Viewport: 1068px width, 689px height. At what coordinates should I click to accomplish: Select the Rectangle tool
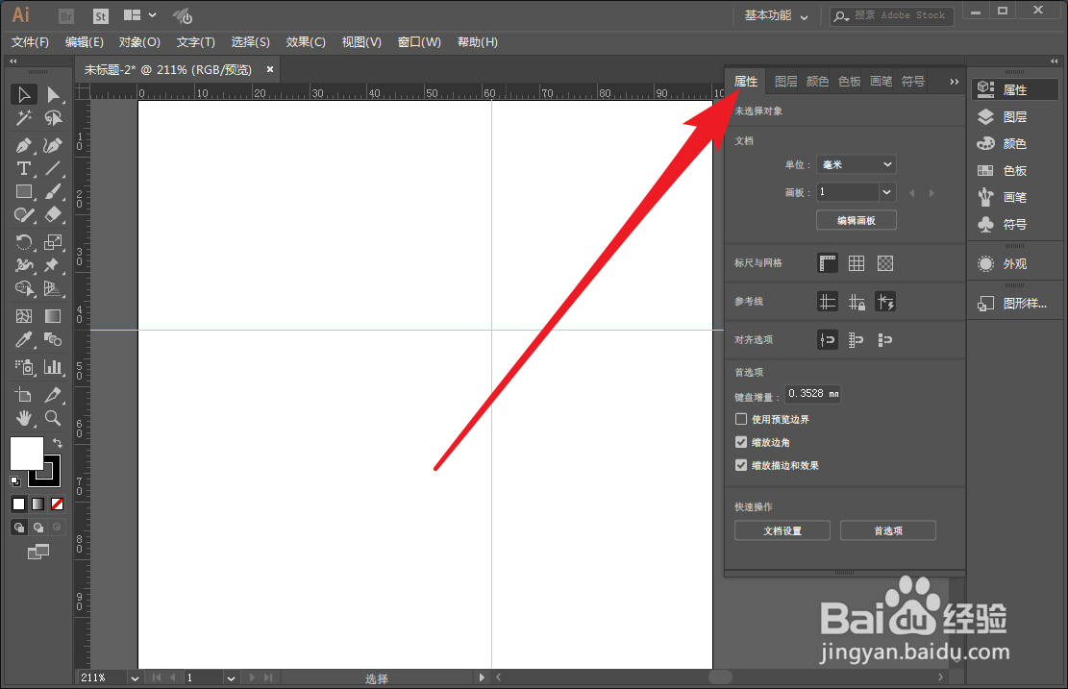(x=24, y=192)
